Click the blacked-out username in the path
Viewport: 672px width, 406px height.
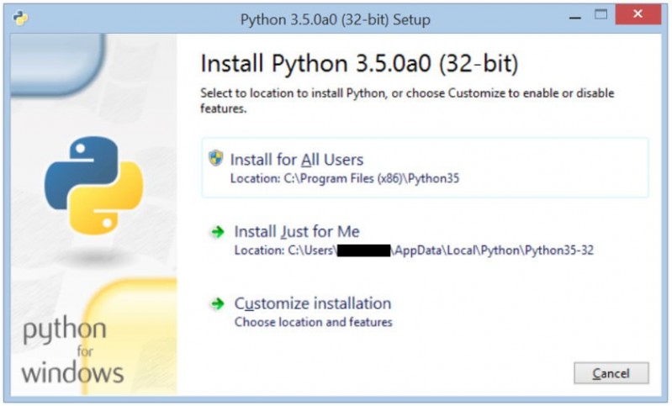coord(364,250)
